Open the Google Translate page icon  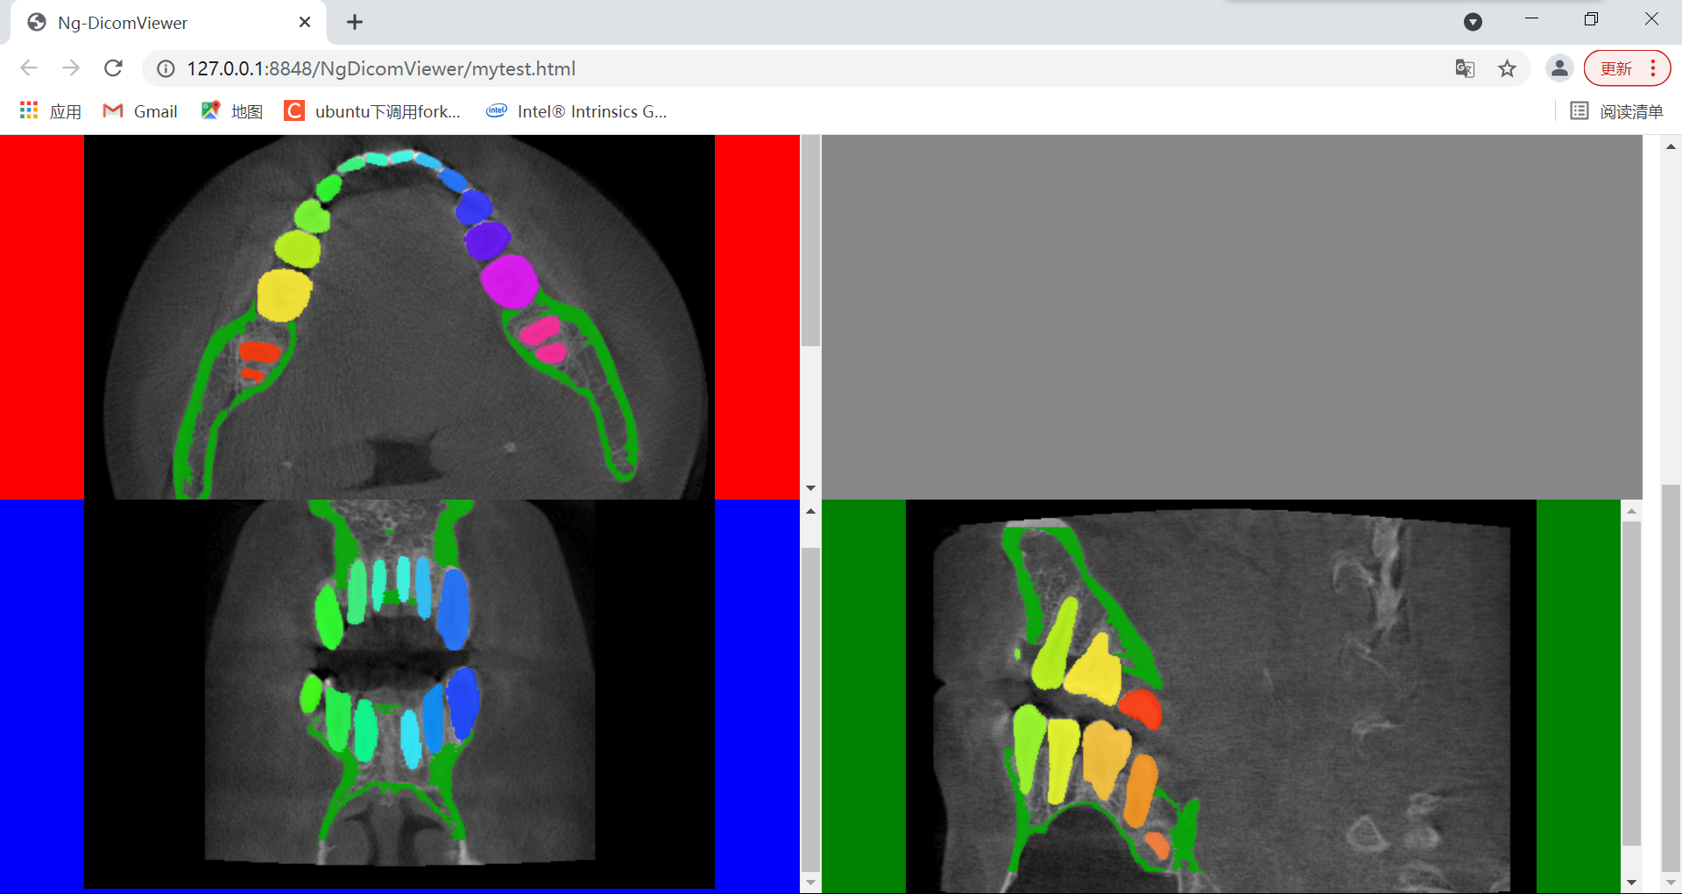pyautogui.click(x=1465, y=68)
